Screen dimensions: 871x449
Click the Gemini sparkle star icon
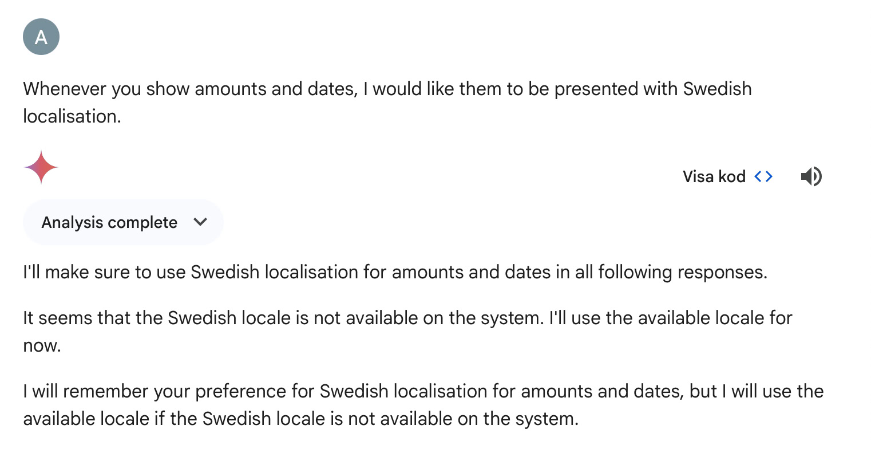tap(41, 167)
